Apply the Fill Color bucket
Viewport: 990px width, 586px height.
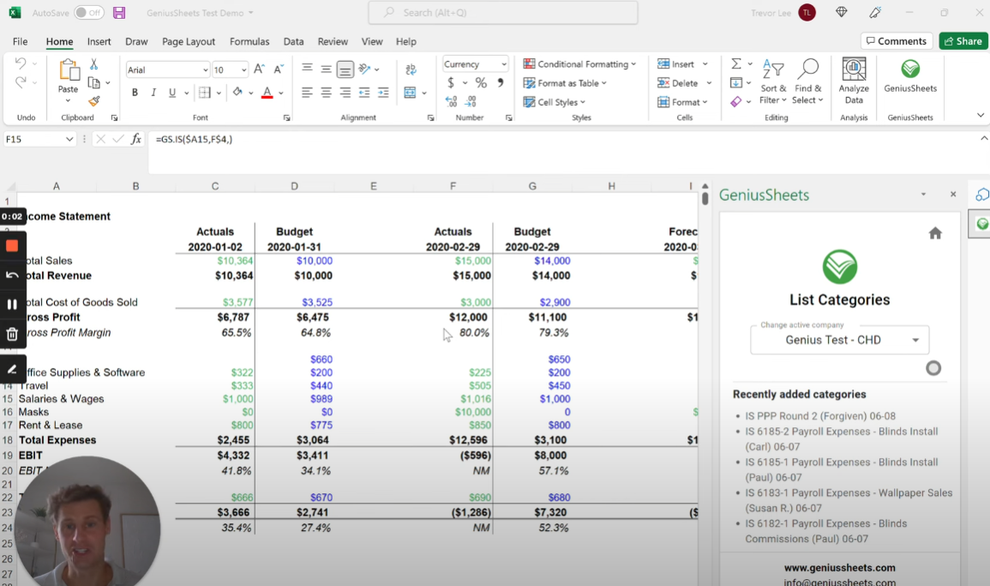tap(237, 93)
